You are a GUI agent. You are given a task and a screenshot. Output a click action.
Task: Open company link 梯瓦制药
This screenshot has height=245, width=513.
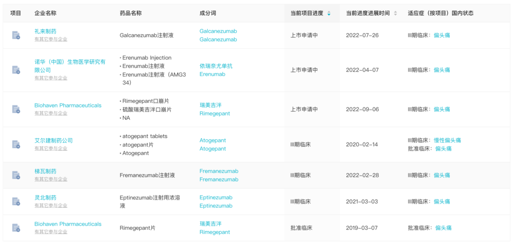coord(46,171)
